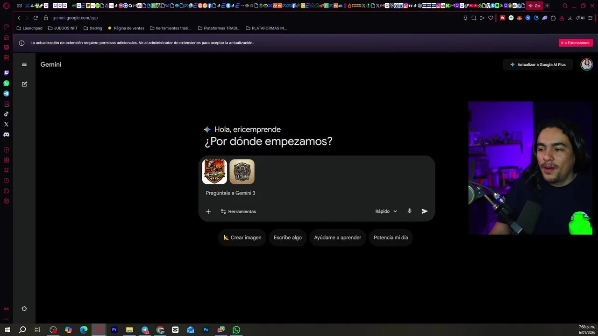Click the plus icon to add files
Viewport: 598px width, 336px height.
click(x=208, y=211)
